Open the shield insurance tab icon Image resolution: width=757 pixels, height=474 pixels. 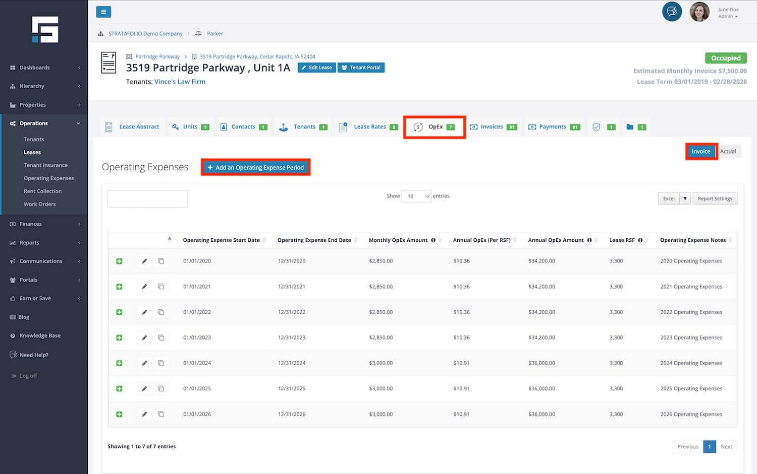pos(597,127)
